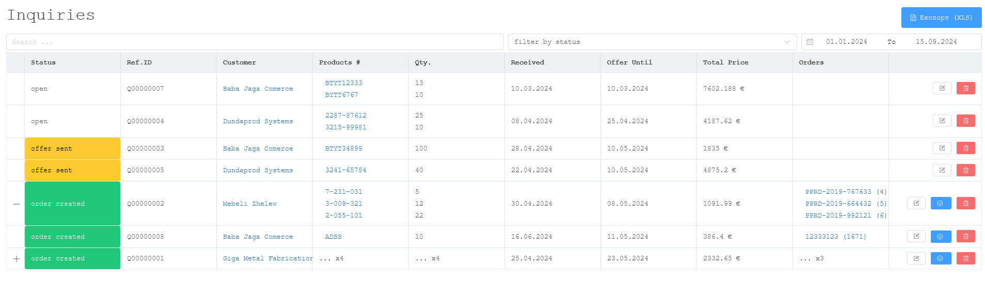Select Ref.ID Q00000007 cell
The image size is (985, 281).
pos(168,89)
